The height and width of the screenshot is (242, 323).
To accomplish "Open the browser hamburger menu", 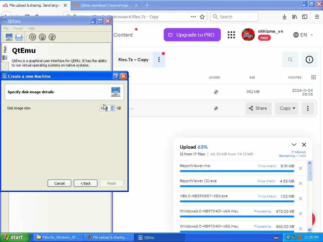I will click(317, 17).
